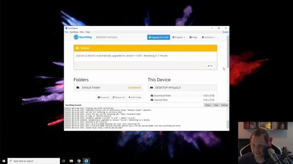Viewport: 293px width, 164px height.
Task: Click the Upload Rate row
Action: click(x=182, y=100)
